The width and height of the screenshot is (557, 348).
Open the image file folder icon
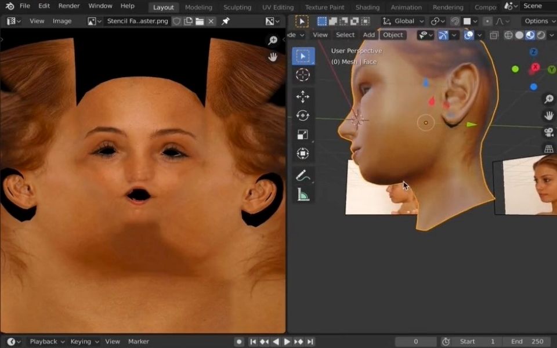pyautogui.click(x=200, y=21)
